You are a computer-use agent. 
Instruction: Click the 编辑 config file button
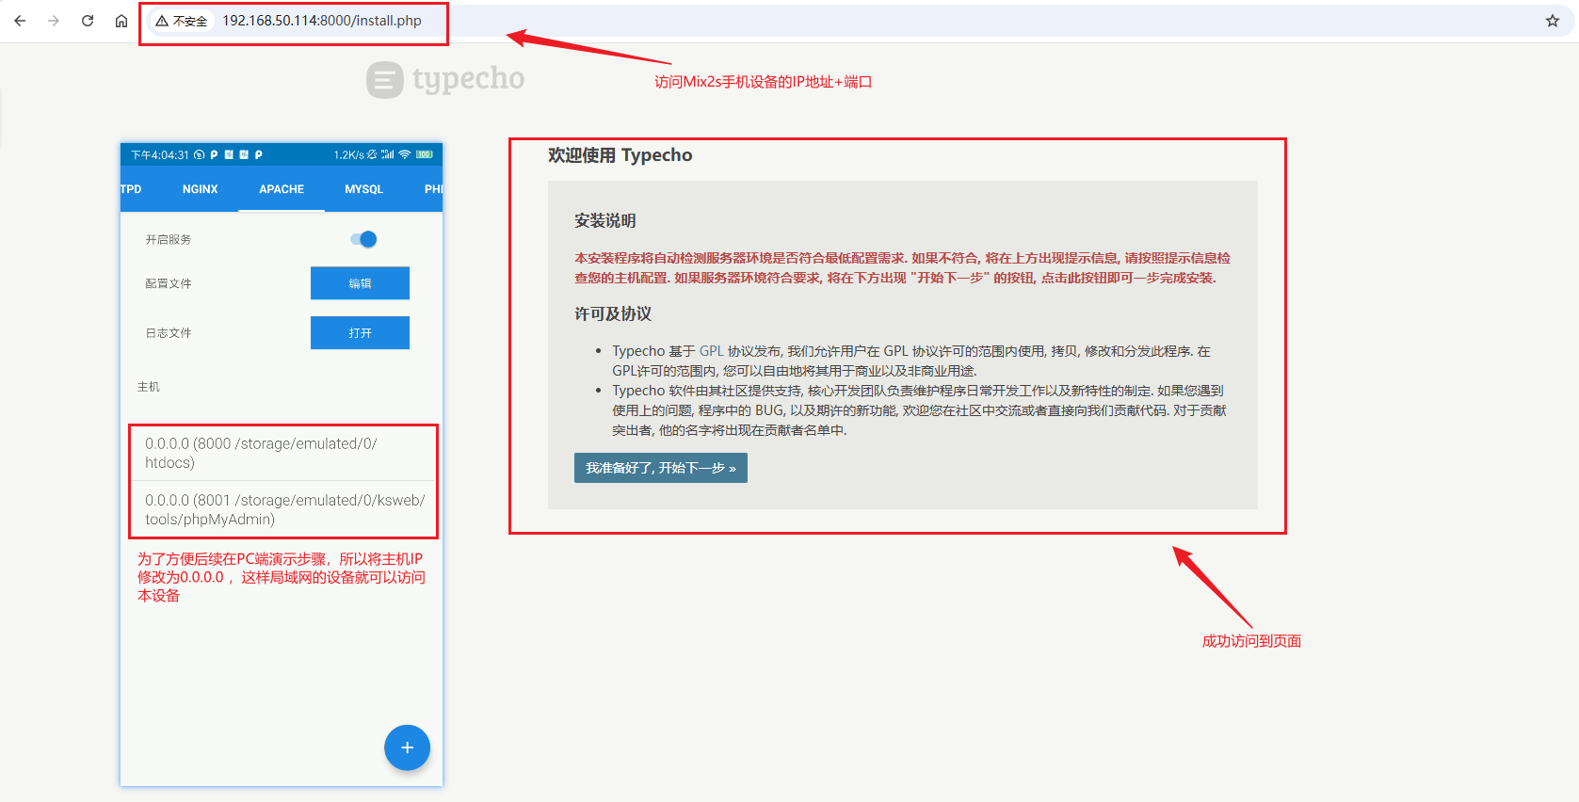(360, 283)
